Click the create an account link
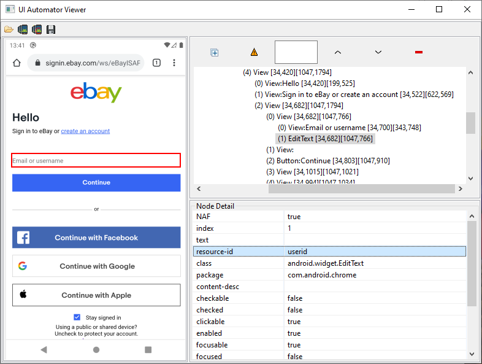 (x=85, y=131)
